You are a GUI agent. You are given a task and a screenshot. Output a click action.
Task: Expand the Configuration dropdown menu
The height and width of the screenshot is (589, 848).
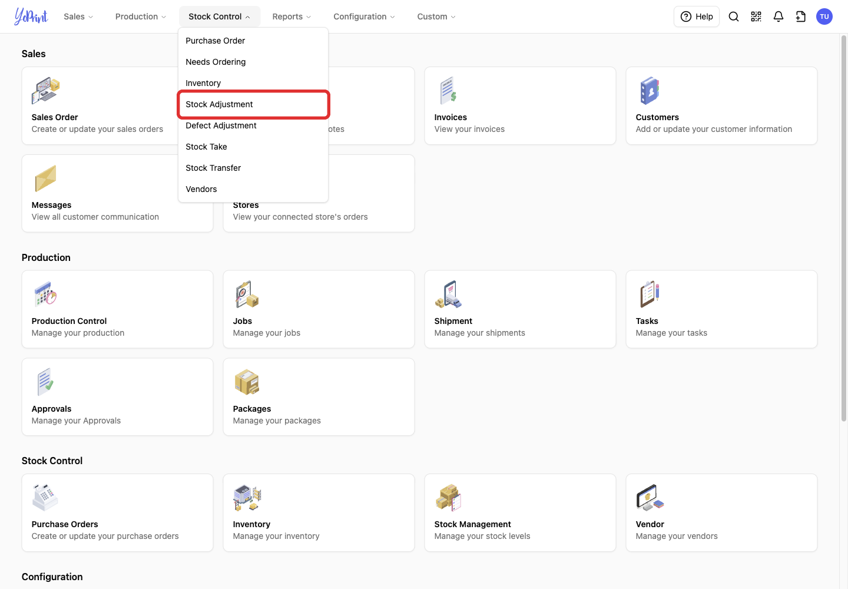[x=364, y=16]
